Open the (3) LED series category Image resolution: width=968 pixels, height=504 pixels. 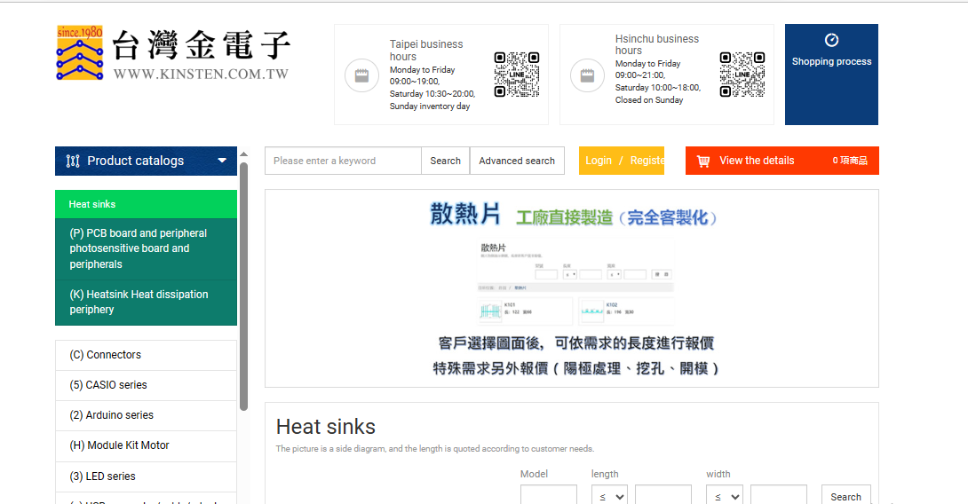pos(147,476)
